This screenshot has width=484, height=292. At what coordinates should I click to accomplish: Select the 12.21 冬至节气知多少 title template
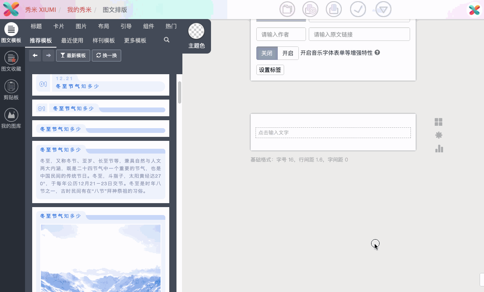101,85
